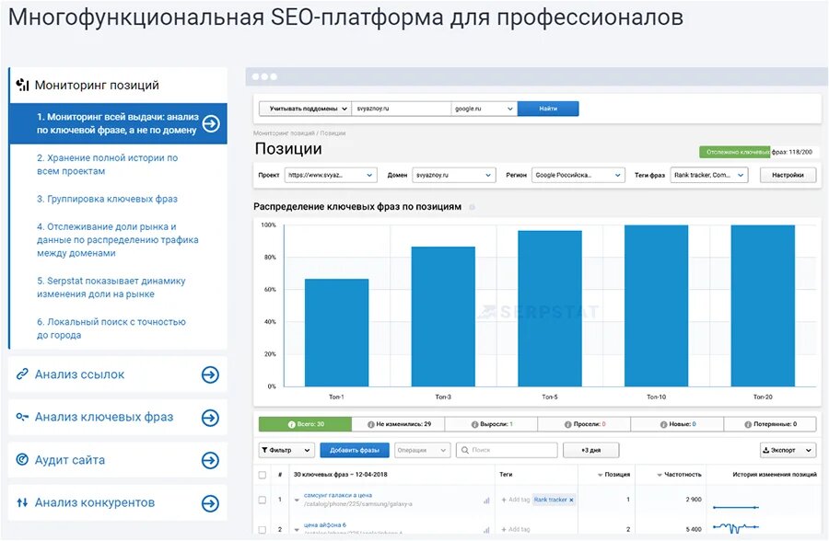Click the arrow icon beside Анализ конкурентов
The width and height of the screenshot is (829, 541).
click(210, 503)
